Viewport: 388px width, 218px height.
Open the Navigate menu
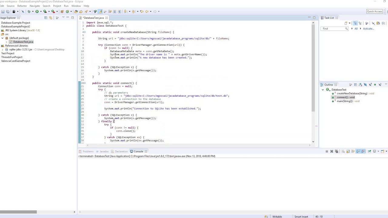tap(35, 6)
